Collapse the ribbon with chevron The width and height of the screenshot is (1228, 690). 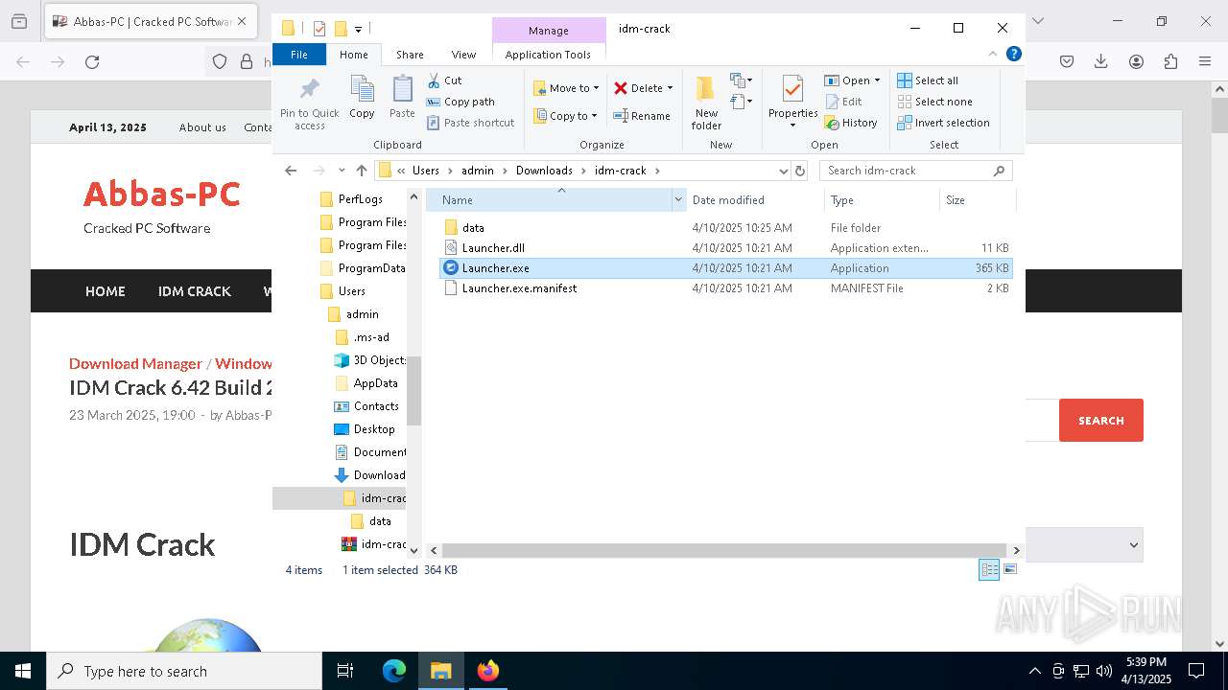click(993, 54)
